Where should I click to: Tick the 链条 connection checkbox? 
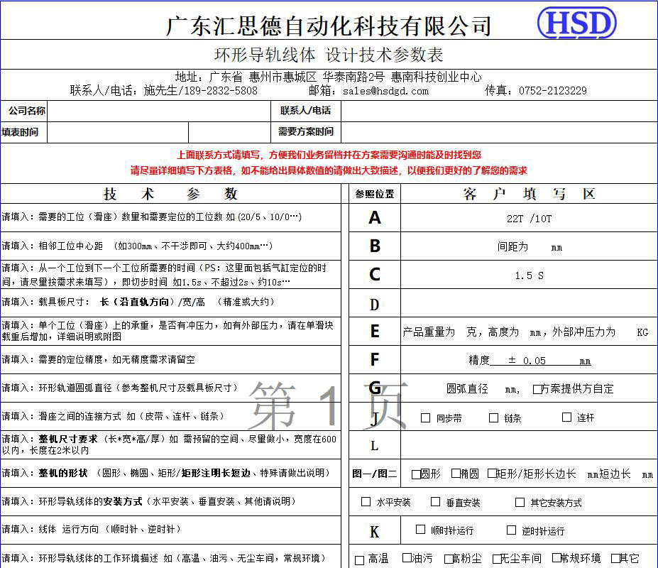pyautogui.click(x=494, y=417)
